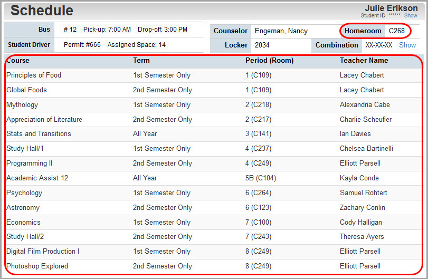Click the Teacher Name column header
This screenshot has height=279, width=428.
tap(364, 61)
